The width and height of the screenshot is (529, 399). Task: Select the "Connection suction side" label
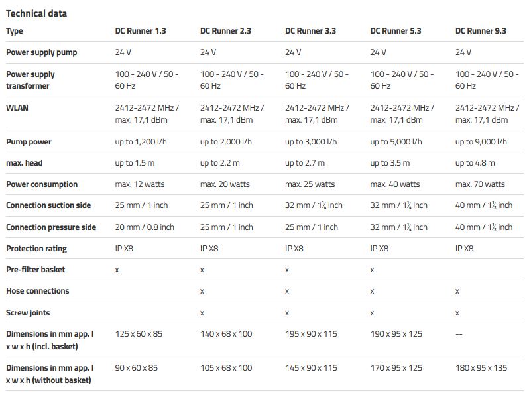[48, 205]
